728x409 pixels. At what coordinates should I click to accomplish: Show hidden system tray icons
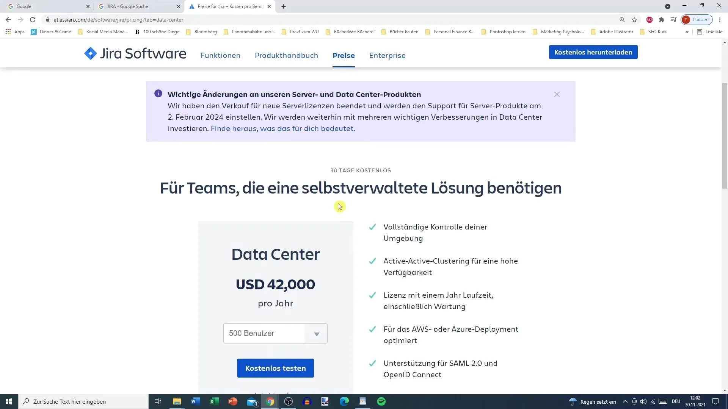coord(625,401)
